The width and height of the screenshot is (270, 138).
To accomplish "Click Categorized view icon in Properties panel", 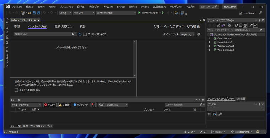I will [210, 114].
